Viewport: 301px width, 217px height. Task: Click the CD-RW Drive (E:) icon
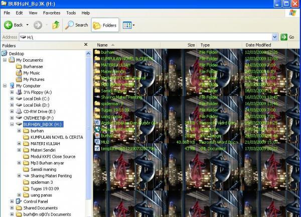pyautogui.click(x=19, y=112)
